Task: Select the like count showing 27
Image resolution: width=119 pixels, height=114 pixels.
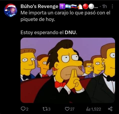Action: (x=72, y=109)
